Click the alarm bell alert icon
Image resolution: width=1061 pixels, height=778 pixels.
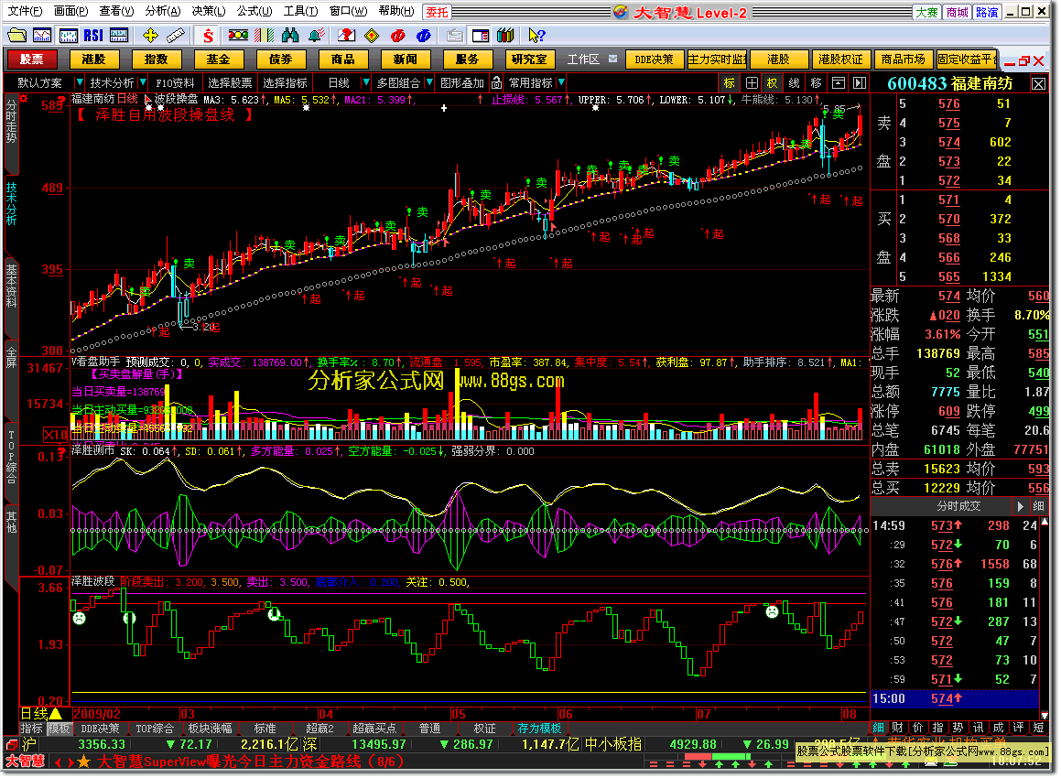[x=316, y=35]
